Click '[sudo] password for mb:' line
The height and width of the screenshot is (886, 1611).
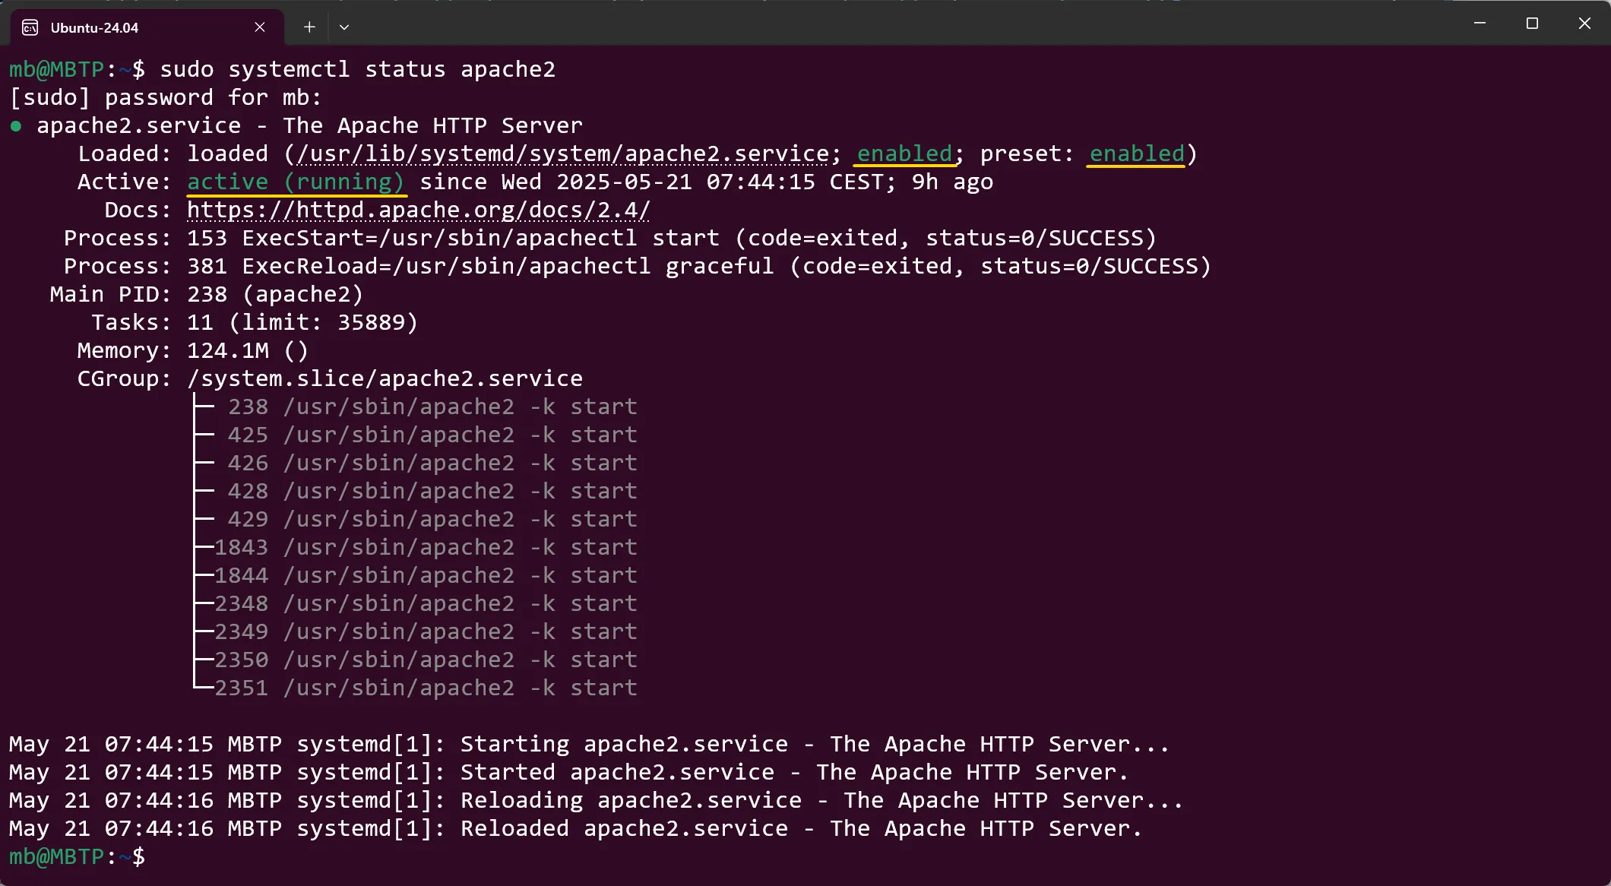click(x=166, y=97)
